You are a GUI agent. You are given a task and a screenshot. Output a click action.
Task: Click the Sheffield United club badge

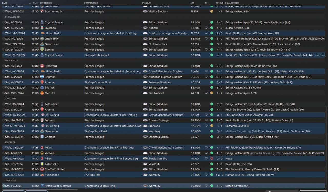[42, 169]
